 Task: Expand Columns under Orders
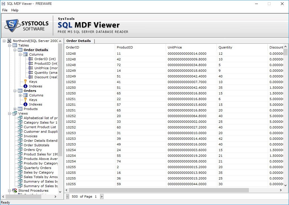tap(20, 95)
